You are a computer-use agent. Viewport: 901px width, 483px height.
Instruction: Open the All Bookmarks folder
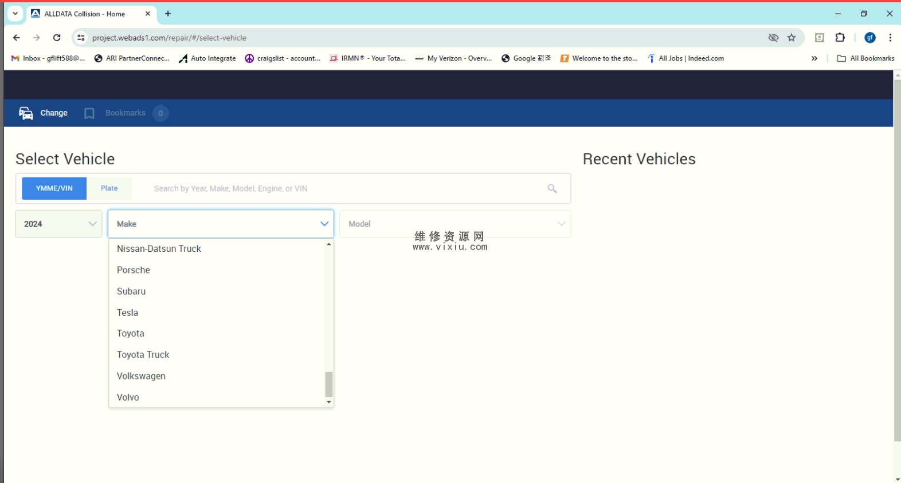865,58
